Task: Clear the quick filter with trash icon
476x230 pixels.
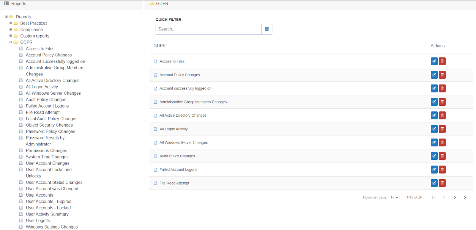Action: pyautogui.click(x=267, y=29)
